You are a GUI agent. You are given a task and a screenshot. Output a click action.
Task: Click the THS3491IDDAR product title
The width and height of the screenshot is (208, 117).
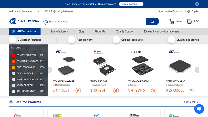99,81
